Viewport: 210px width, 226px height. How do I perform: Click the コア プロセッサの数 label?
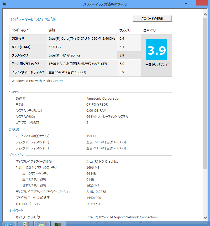click(28, 123)
